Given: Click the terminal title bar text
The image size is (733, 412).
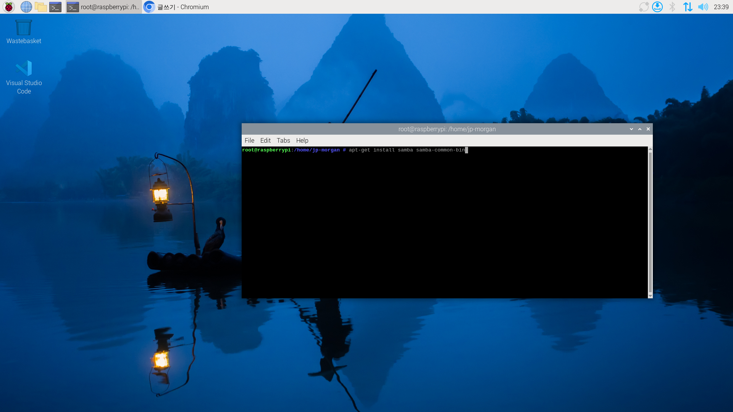Looking at the screenshot, I should (x=447, y=129).
